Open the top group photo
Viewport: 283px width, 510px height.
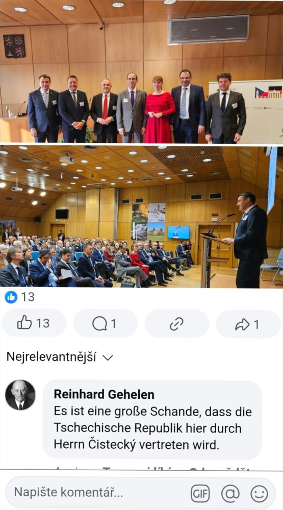click(142, 71)
